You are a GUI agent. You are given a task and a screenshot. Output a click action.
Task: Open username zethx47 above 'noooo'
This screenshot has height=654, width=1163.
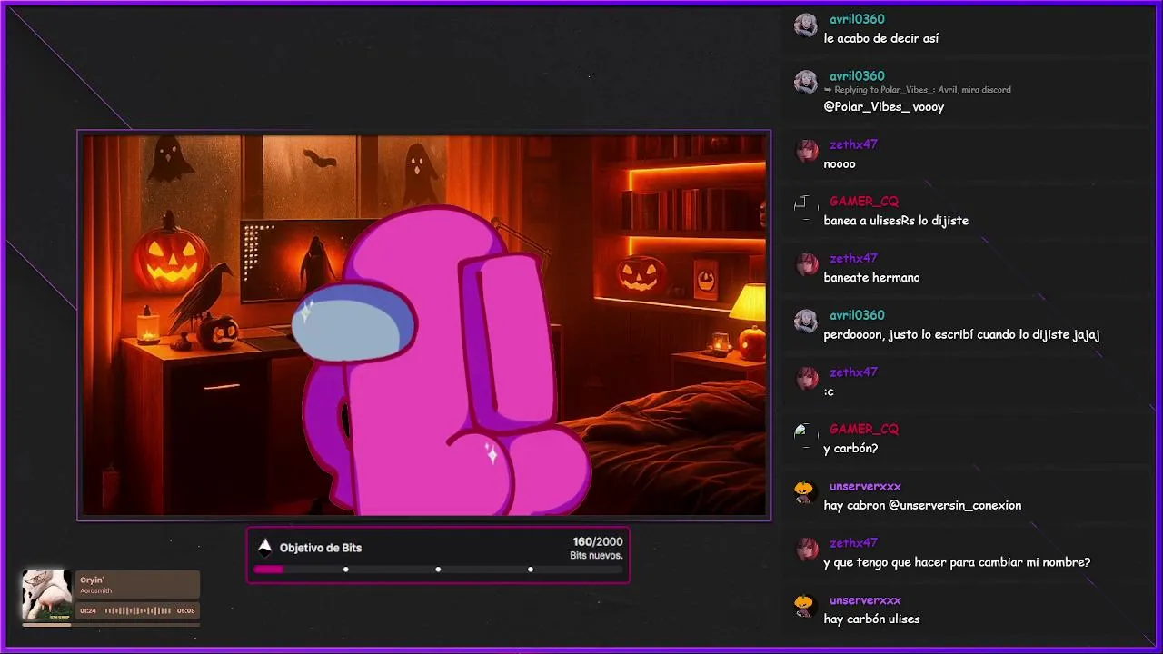tap(853, 144)
